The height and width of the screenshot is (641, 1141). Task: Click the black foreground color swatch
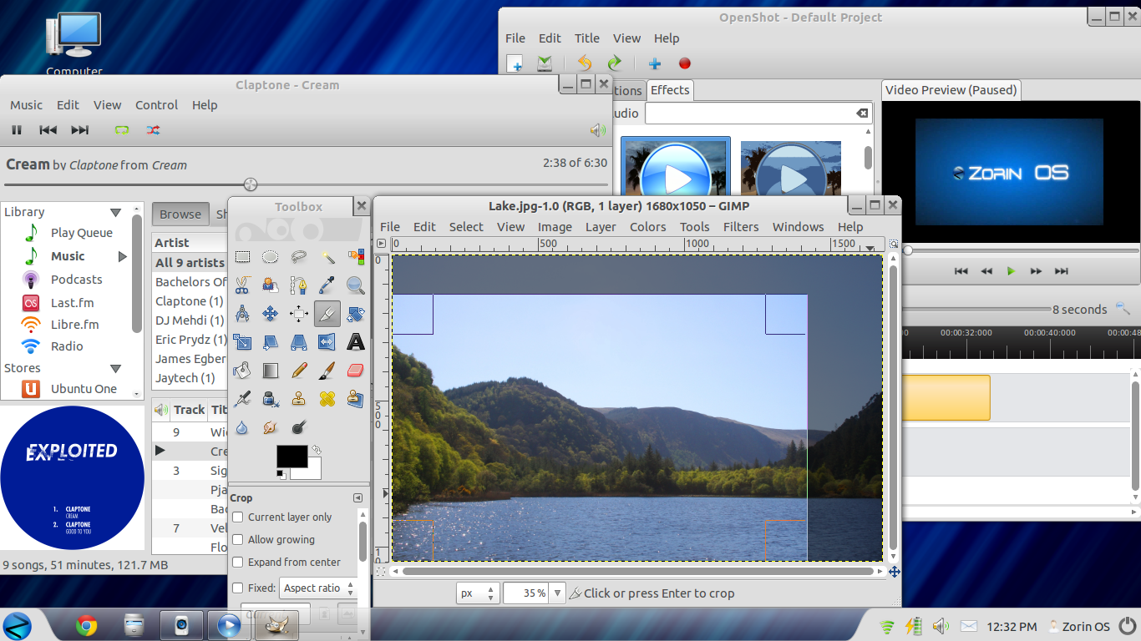click(x=292, y=457)
